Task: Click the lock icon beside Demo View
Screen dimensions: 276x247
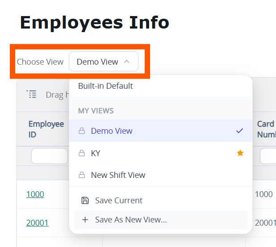Action: (82, 131)
